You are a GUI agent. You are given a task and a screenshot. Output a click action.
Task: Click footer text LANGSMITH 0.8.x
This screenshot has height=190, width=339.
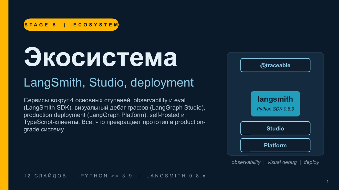[x=176, y=176]
